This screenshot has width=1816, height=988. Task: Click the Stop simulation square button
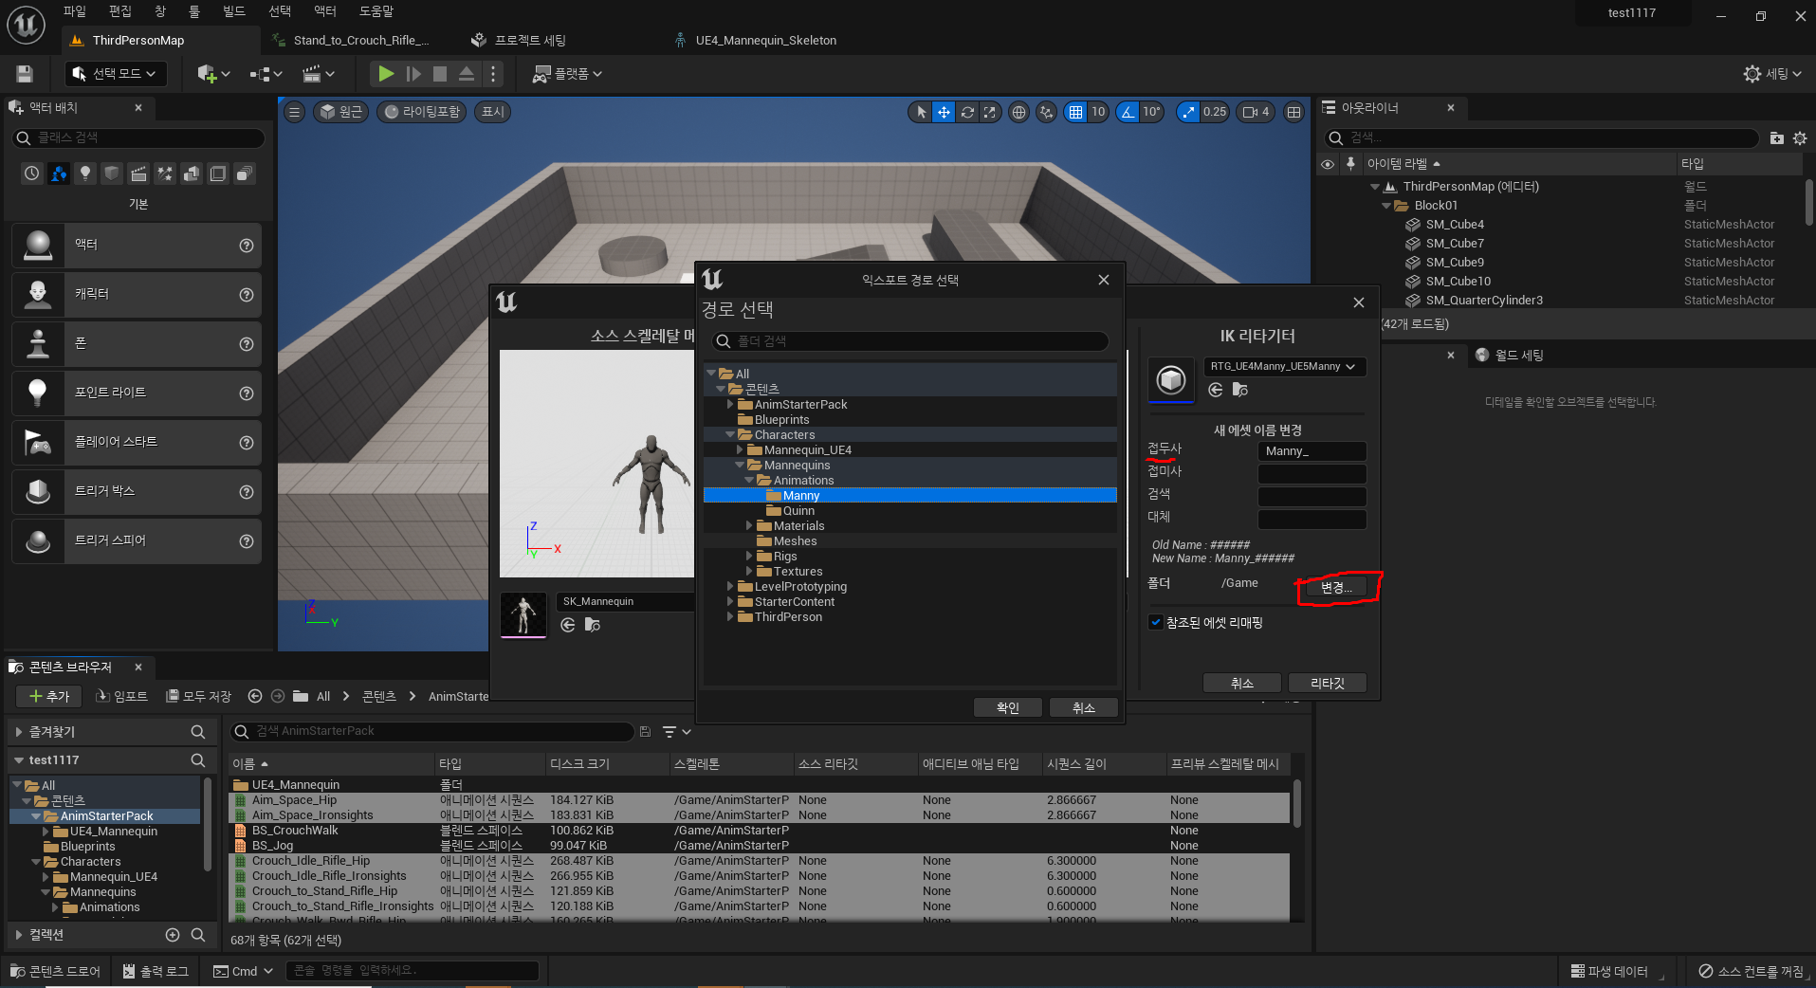(440, 74)
